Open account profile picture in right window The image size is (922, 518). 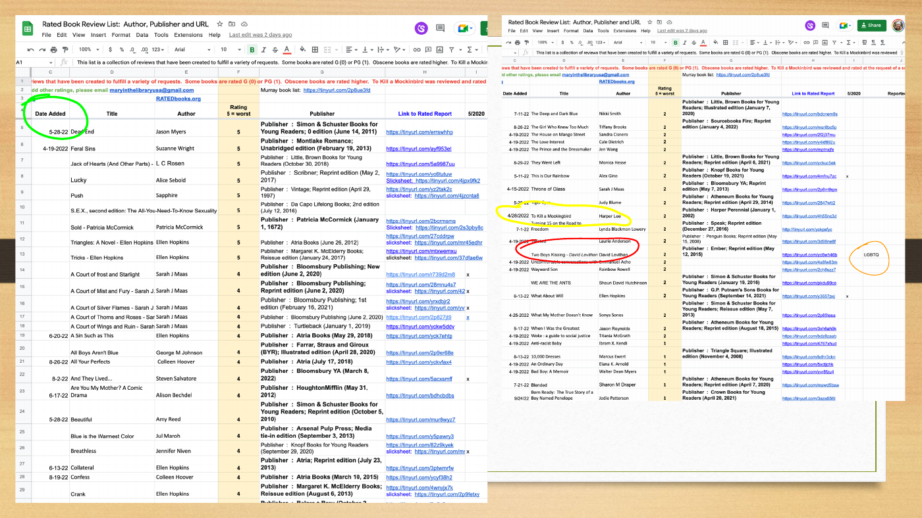pos(898,26)
